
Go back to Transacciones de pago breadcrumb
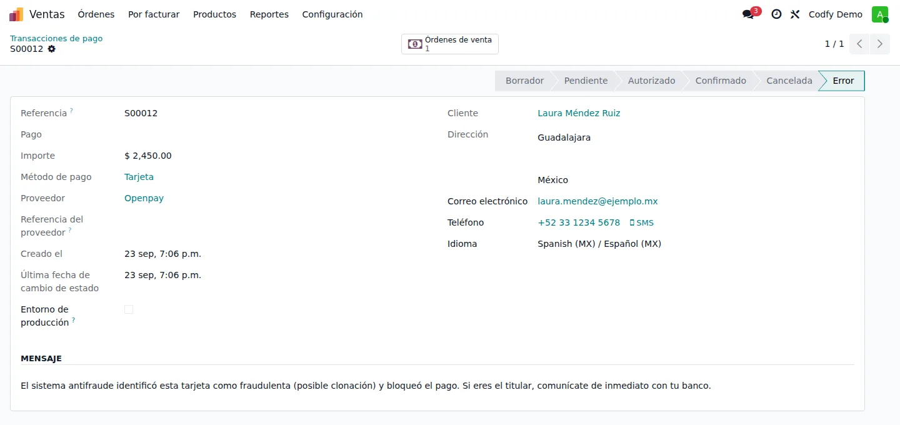click(56, 38)
